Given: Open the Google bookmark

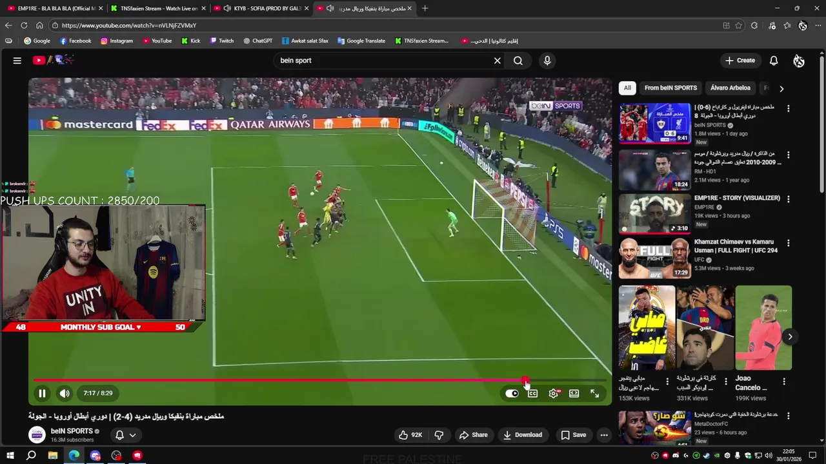Looking at the screenshot, I should [37, 41].
